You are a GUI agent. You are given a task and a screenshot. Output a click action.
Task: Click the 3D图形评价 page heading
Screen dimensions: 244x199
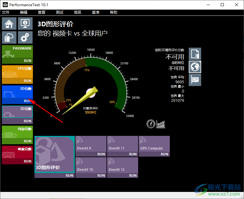pos(55,24)
